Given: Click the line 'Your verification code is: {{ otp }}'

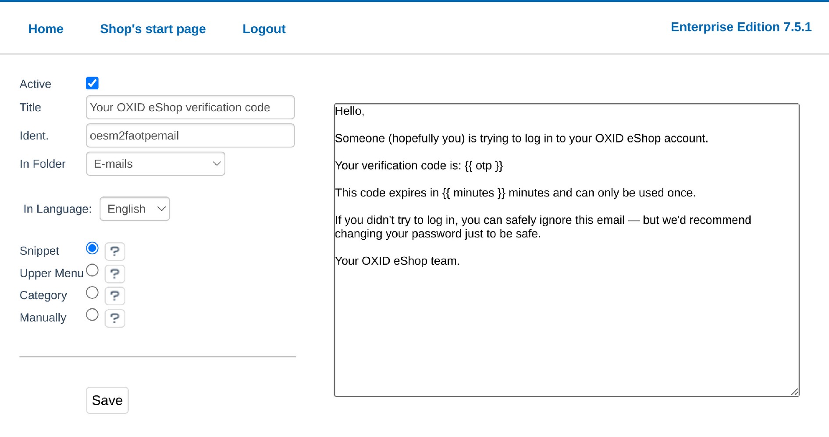Looking at the screenshot, I should pos(419,166).
